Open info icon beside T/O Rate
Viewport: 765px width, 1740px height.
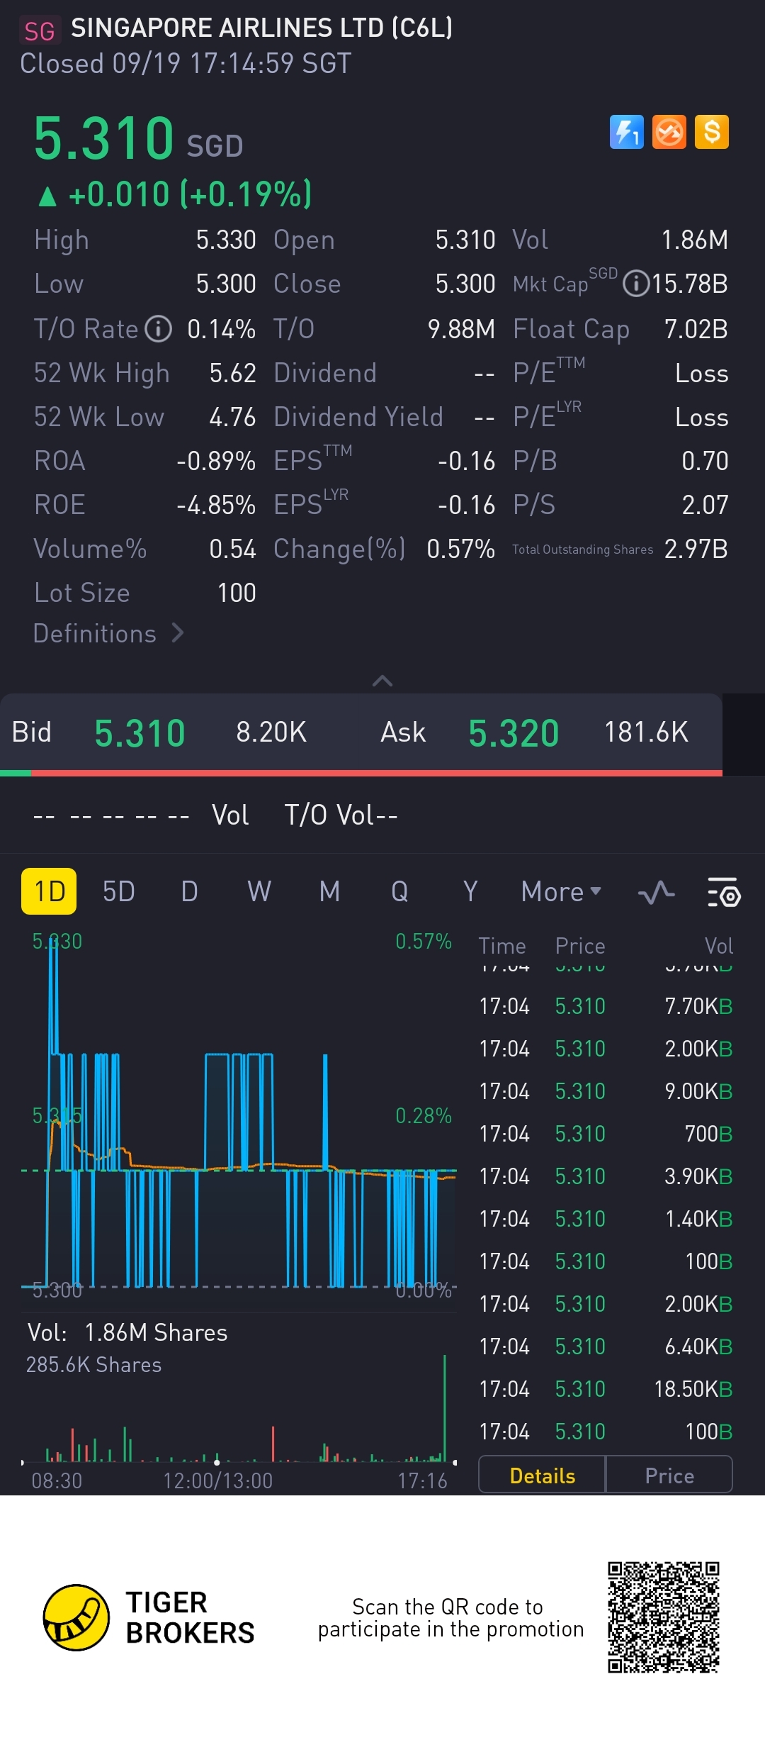(x=159, y=329)
